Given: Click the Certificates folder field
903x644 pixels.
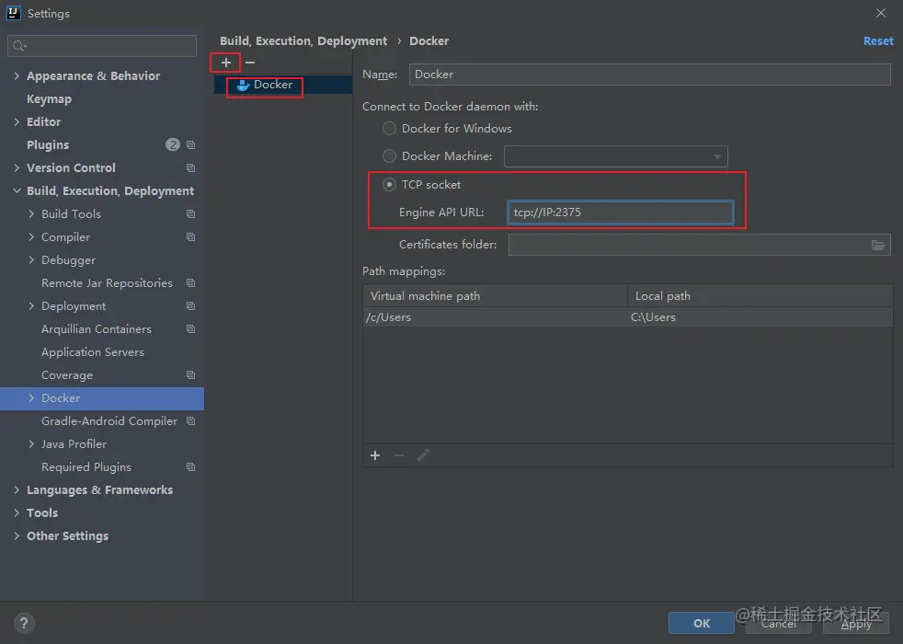Looking at the screenshot, I should pyautogui.click(x=699, y=245).
